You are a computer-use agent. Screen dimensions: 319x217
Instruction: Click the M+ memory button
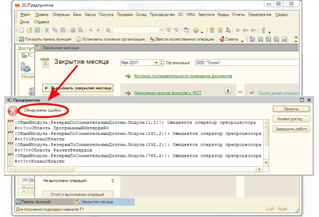(x=246, y=30)
